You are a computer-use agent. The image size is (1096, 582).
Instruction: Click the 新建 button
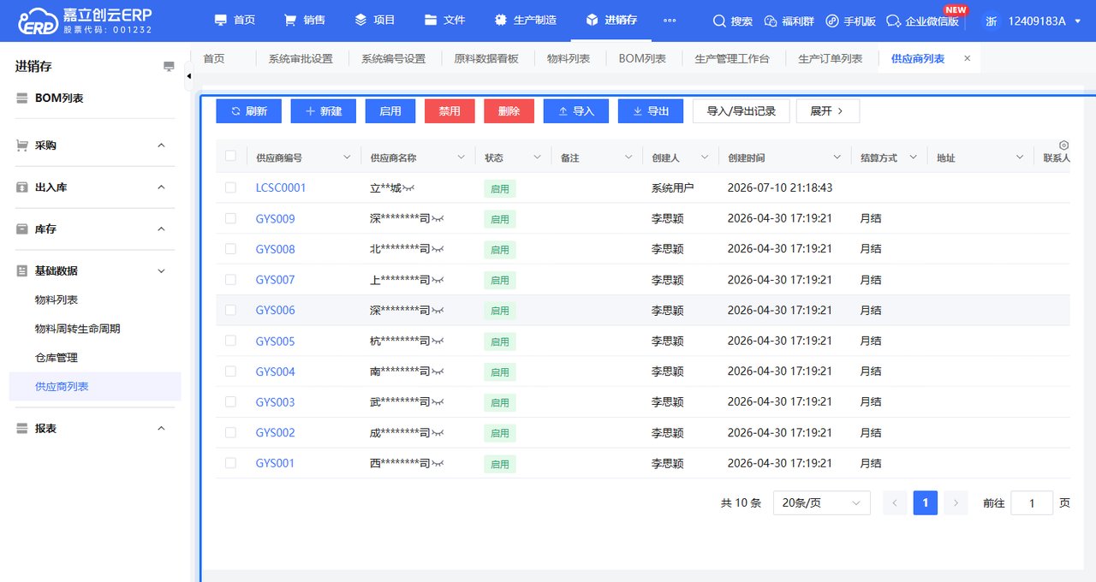click(323, 111)
